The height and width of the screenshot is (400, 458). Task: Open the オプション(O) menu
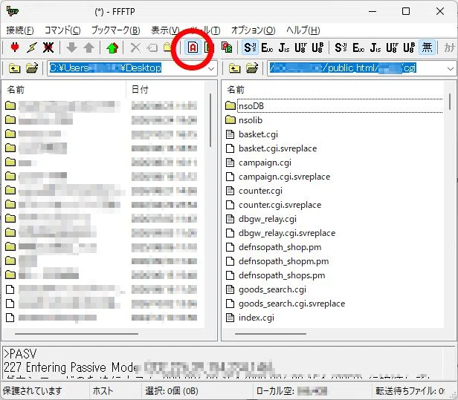tap(254, 30)
